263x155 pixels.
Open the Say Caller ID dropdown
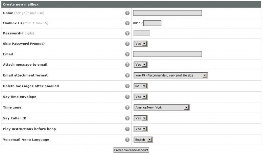click(141, 118)
